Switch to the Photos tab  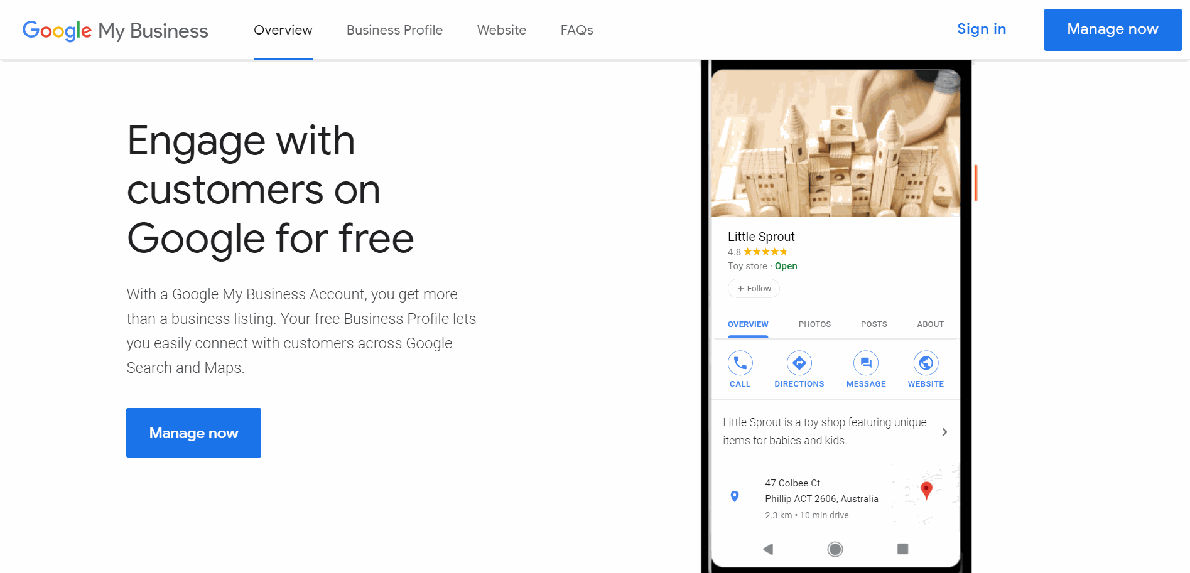pyautogui.click(x=814, y=324)
